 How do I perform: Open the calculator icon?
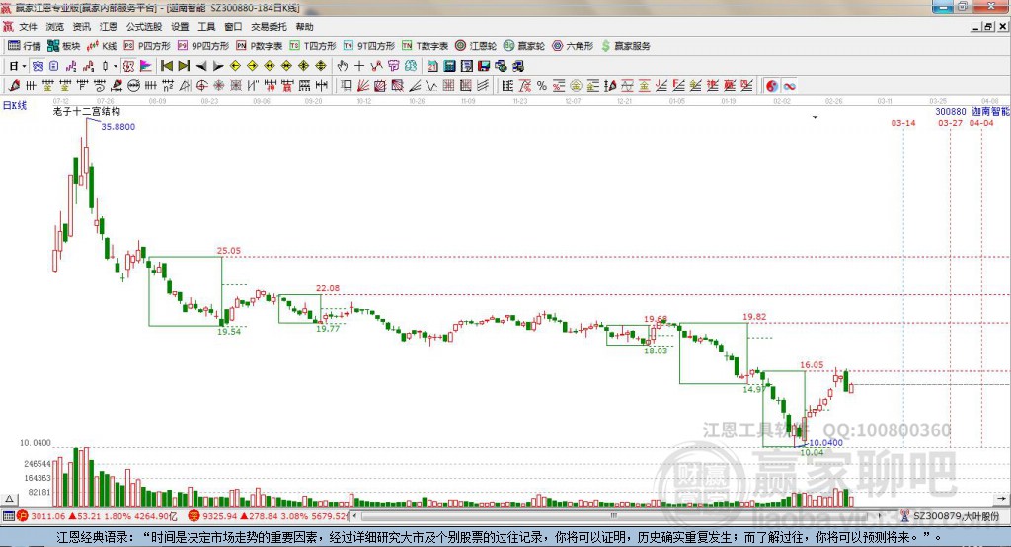449,66
